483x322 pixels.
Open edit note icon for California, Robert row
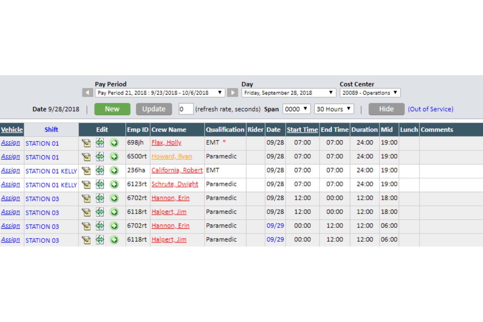[86, 170]
